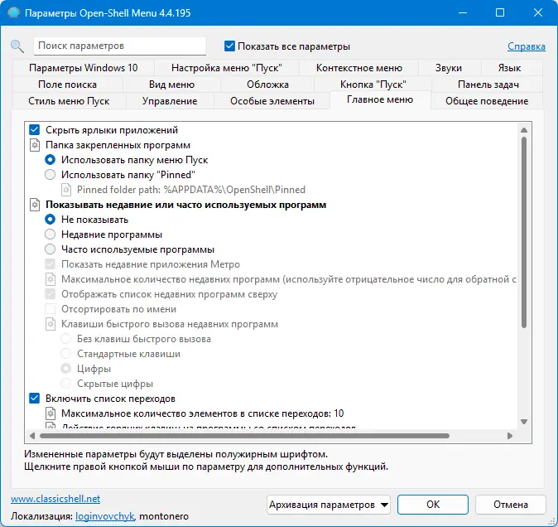
Task: Click Максимальное количество элементов в списке переходов: 10
Action: 203,413
